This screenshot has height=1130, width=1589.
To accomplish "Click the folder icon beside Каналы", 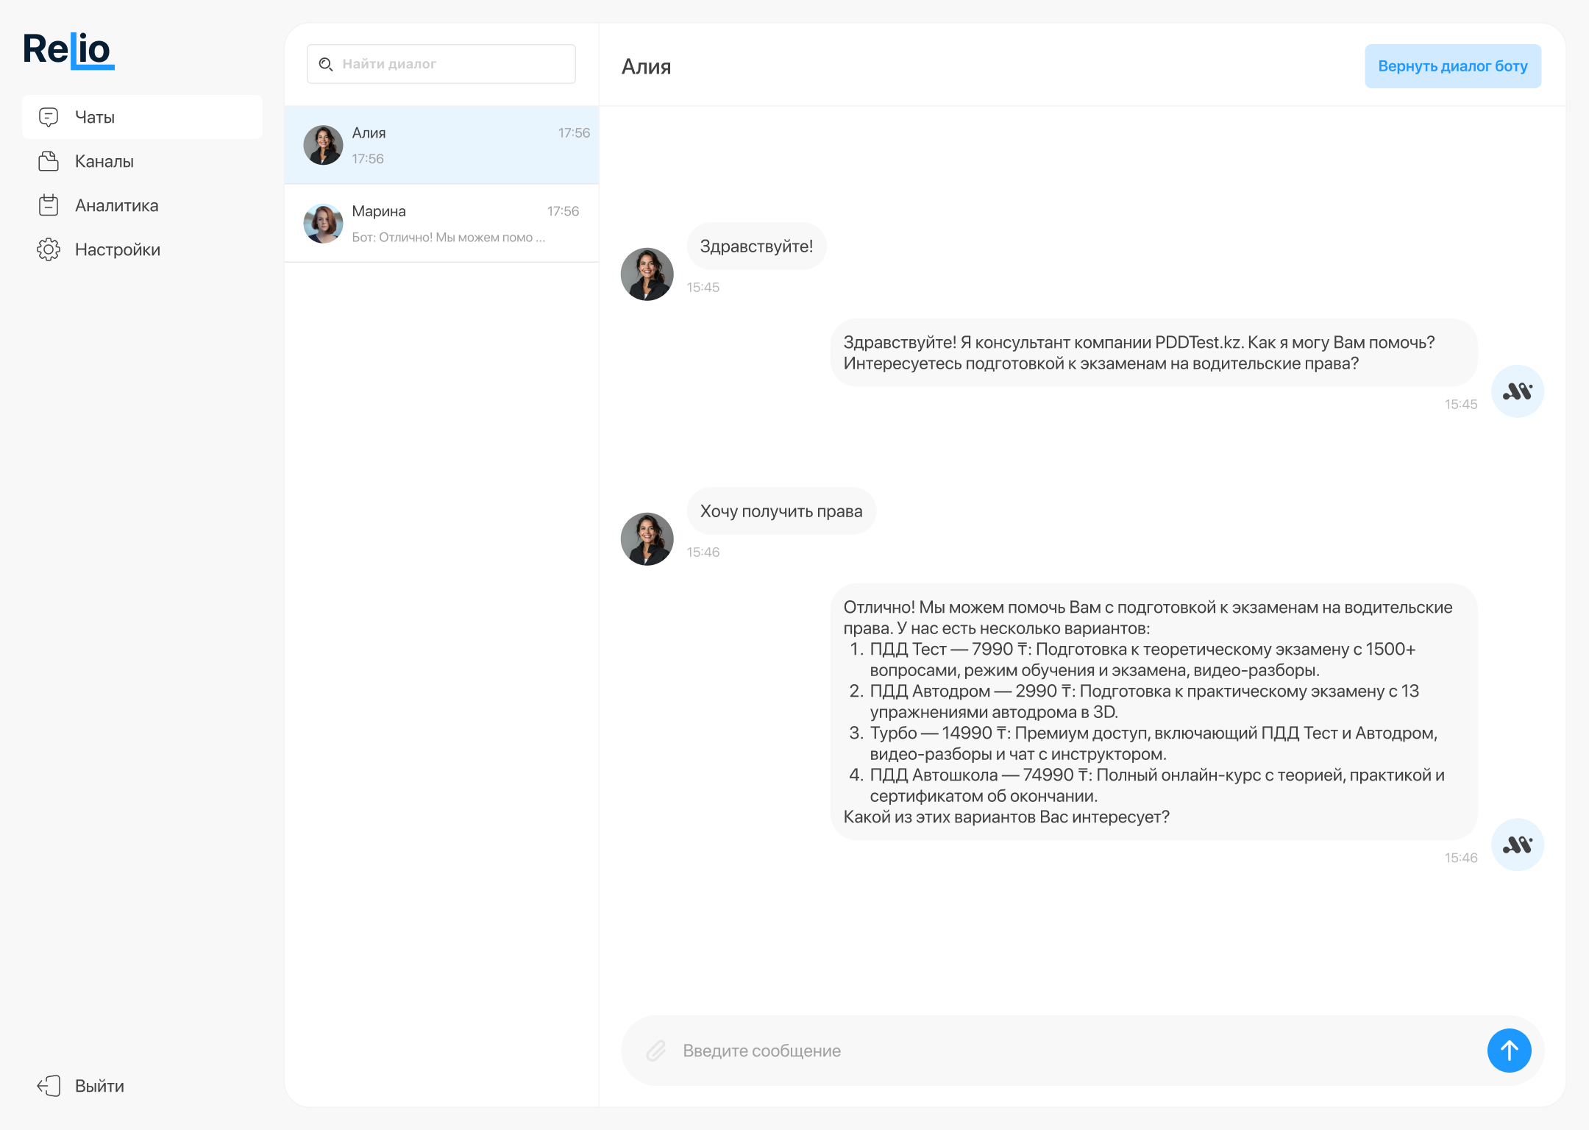I will (49, 161).
